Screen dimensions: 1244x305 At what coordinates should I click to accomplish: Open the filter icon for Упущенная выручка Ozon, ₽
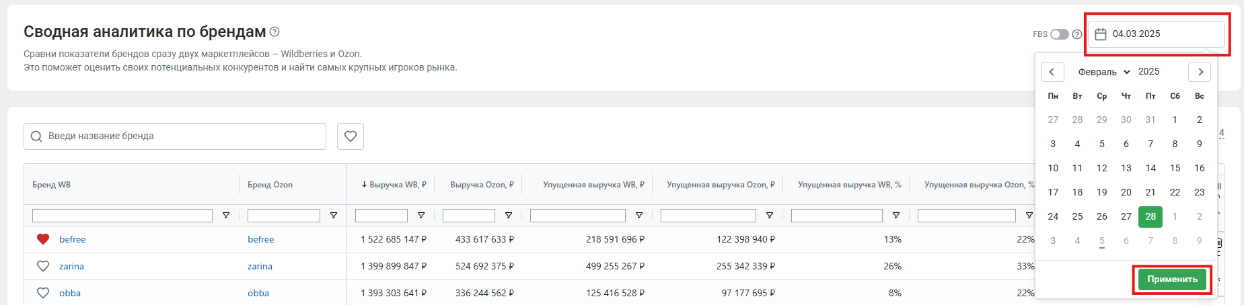click(x=770, y=216)
